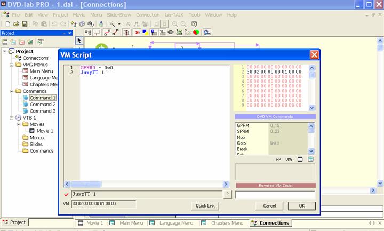The width and height of the screenshot is (384, 231).
Task: Open the lab-TALK menu
Action: [x=174, y=15]
